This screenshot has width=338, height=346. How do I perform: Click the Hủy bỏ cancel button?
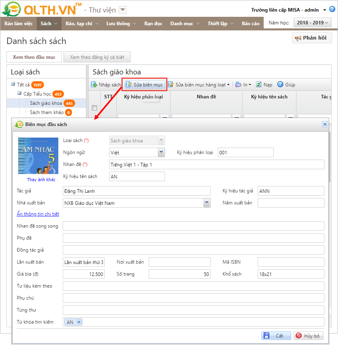[309, 336]
